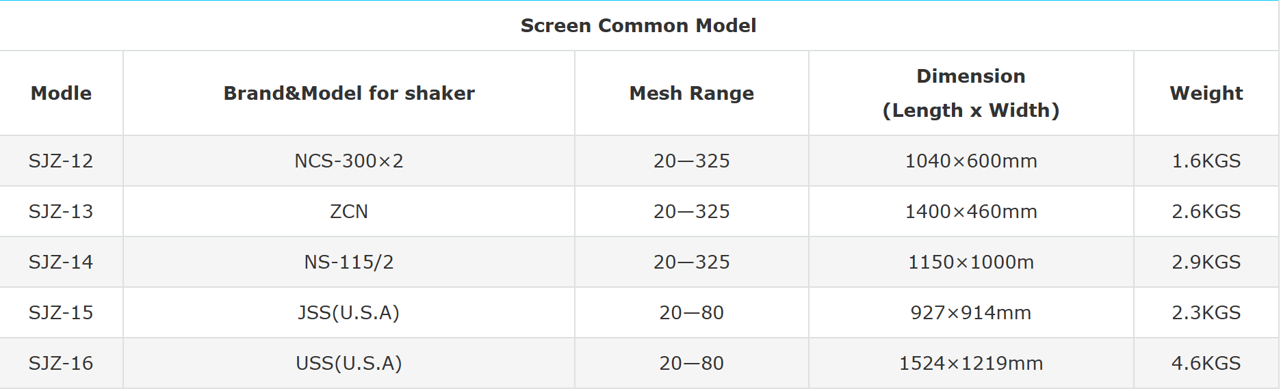Select the NS-115/2 shaker cell
Screen dimensions: 1281x391
[x=349, y=262]
